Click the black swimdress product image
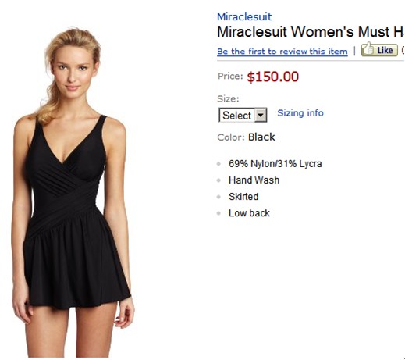Viewport: 405px width, 360px height. (73, 191)
